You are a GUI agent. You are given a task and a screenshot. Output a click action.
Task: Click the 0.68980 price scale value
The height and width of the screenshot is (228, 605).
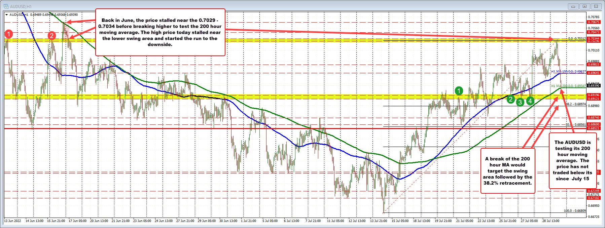pos(594,106)
